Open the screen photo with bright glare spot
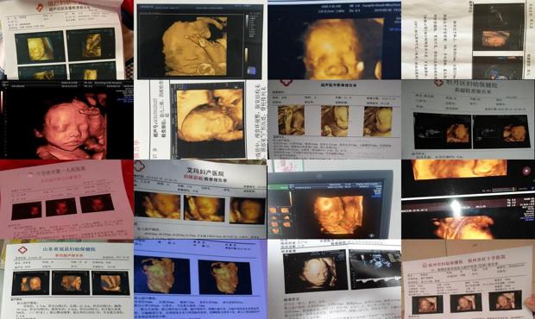This screenshot has width=535, height=319. [x=468, y=218]
